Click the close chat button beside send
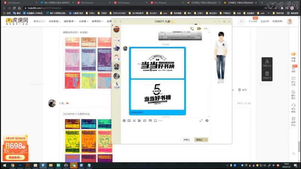301x169 pixels. 186,140
